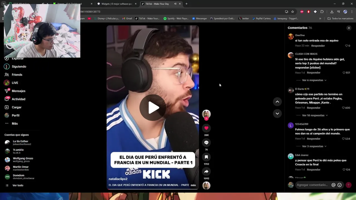Screen dimensions: 356x200
Task: Reply to the 123456789 comment
Action: pyautogui.click(x=313, y=139)
